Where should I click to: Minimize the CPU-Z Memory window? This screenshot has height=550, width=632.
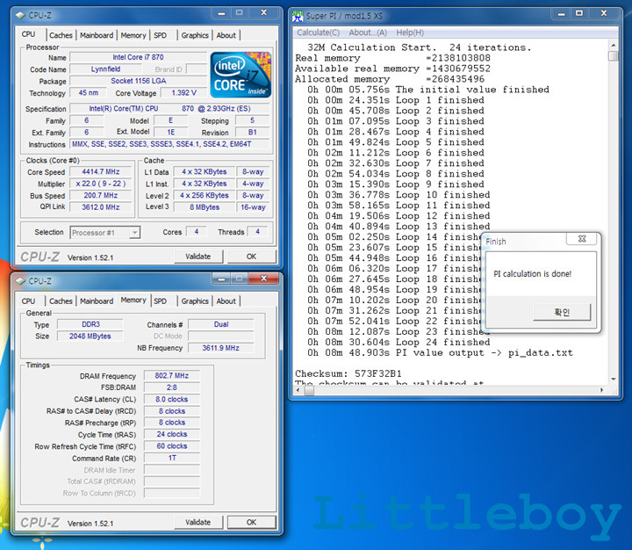point(221,279)
